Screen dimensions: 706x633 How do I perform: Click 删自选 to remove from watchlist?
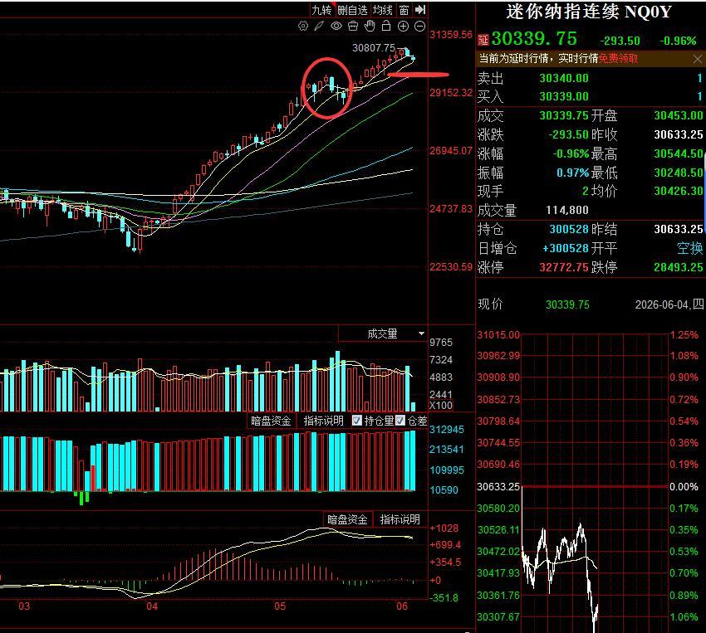click(x=352, y=10)
